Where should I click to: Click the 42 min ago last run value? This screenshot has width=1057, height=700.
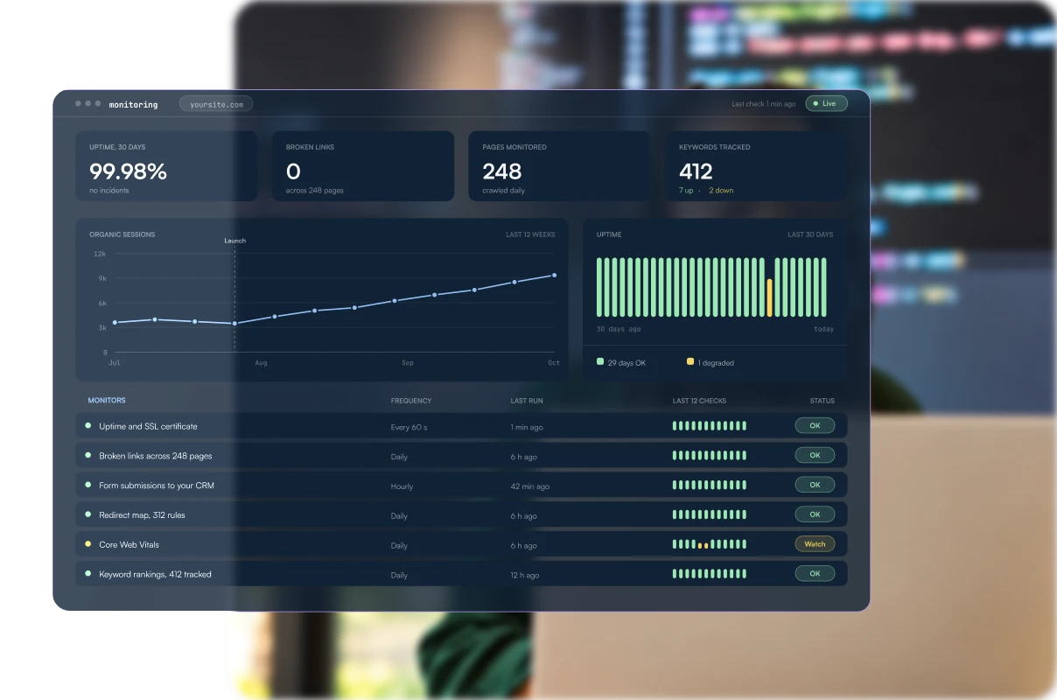530,486
